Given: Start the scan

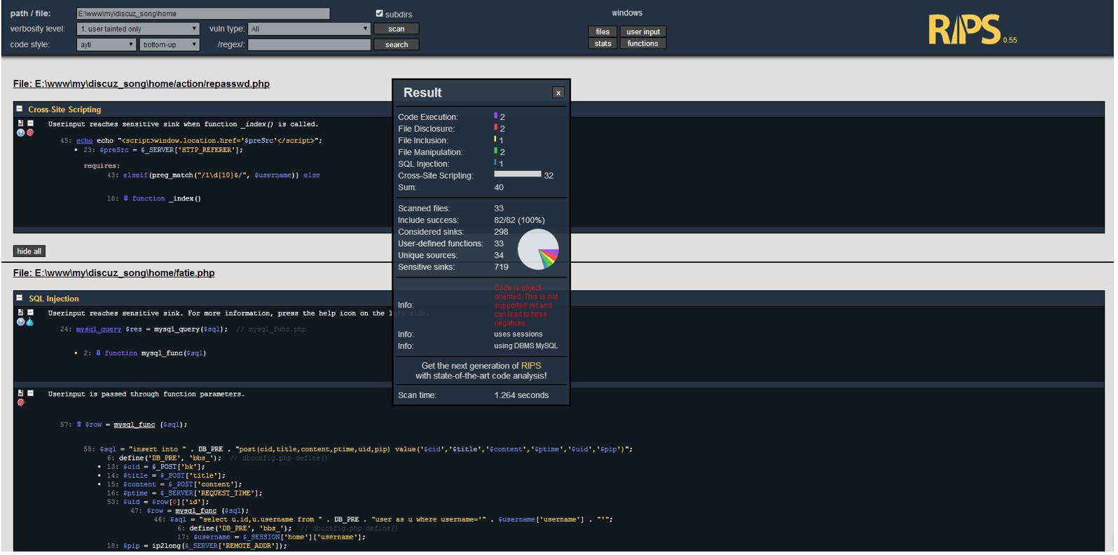Looking at the screenshot, I should 396,29.
